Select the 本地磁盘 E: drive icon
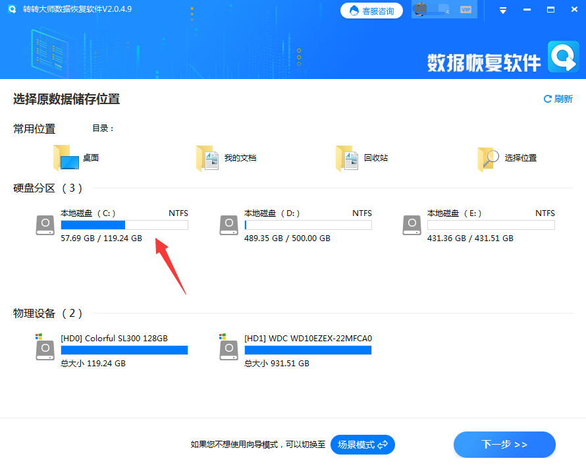The image size is (586, 471). 412,225
